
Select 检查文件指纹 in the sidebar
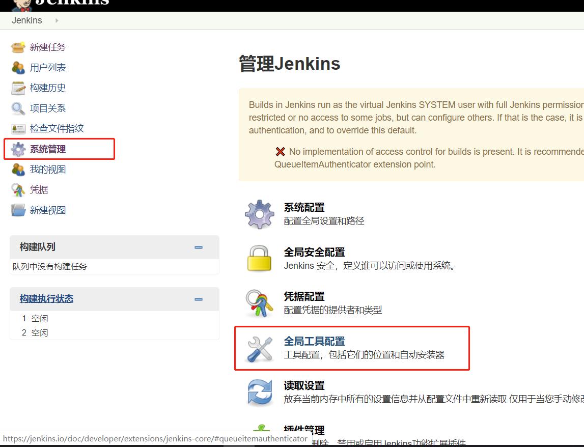pos(57,128)
